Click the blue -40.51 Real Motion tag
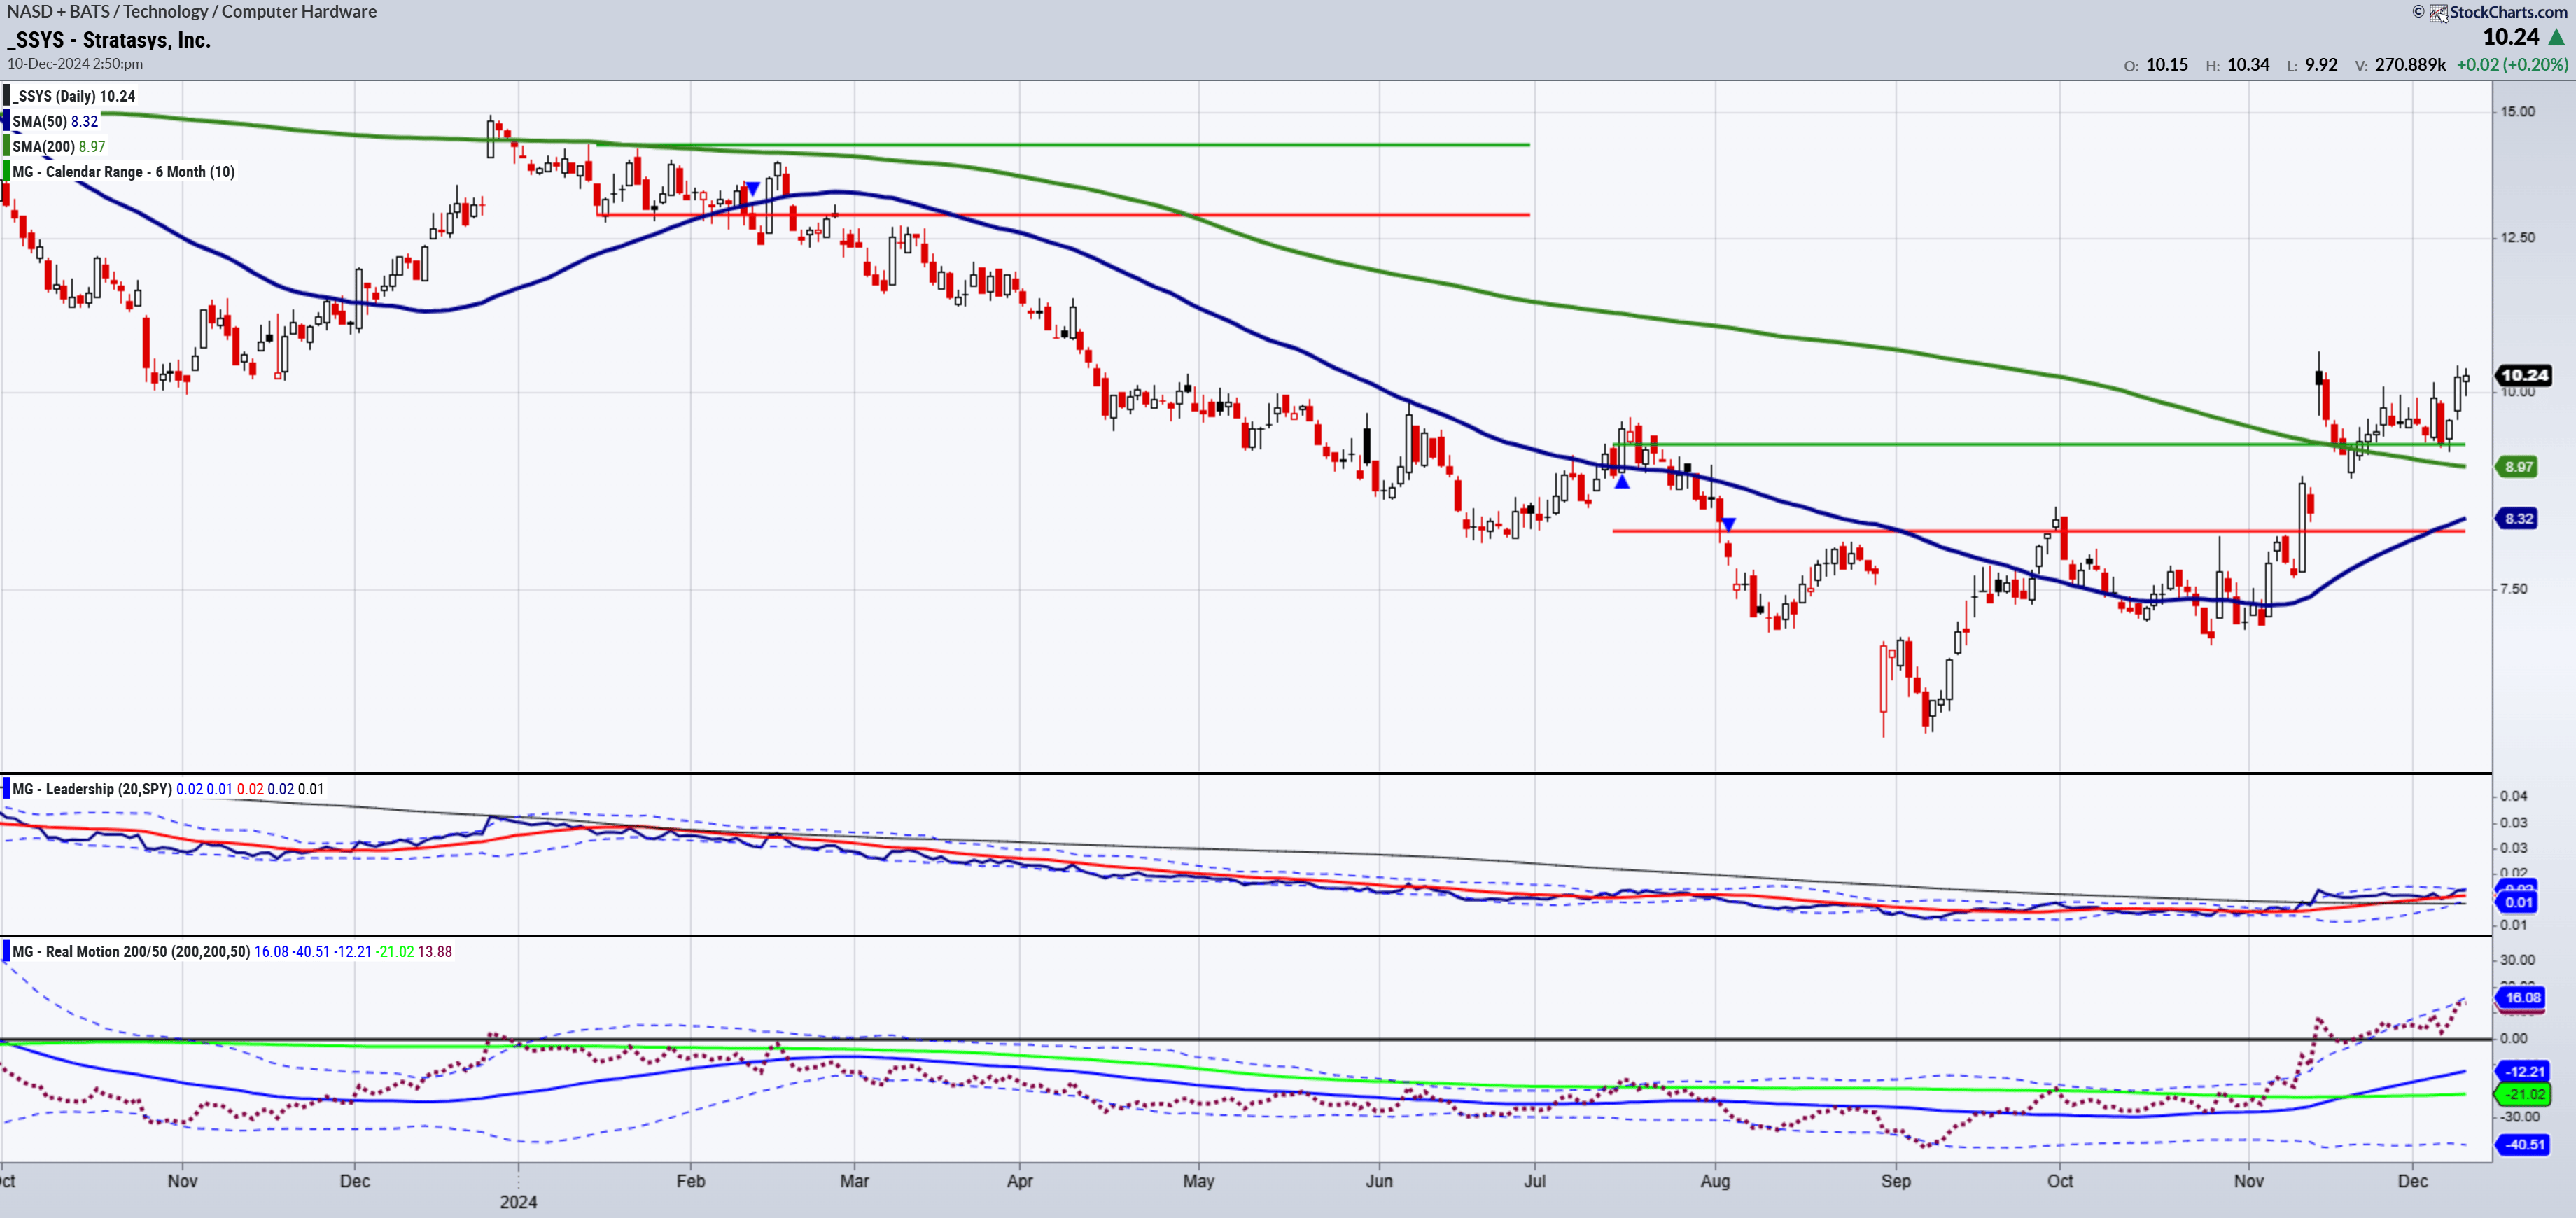Viewport: 2576px width, 1218px height. (2523, 1144)
